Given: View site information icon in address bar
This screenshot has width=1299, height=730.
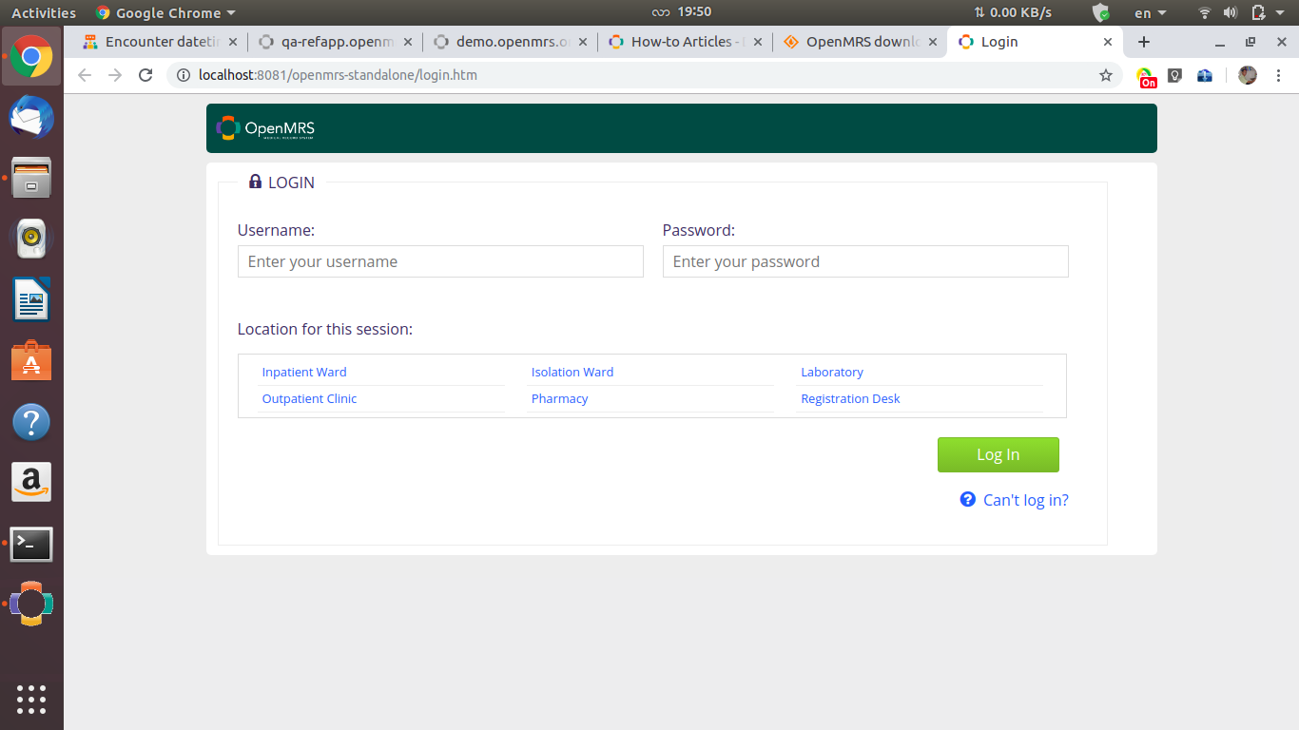Looking at the screenshot, I should 184,75.
